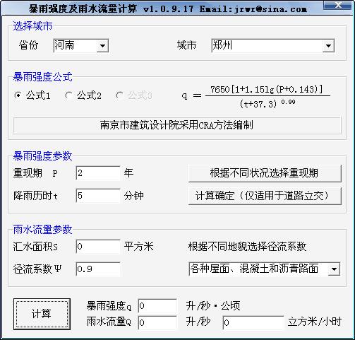Click the 径流系数Ψ input field
This screenshot has height=340, width=355.
98,269
